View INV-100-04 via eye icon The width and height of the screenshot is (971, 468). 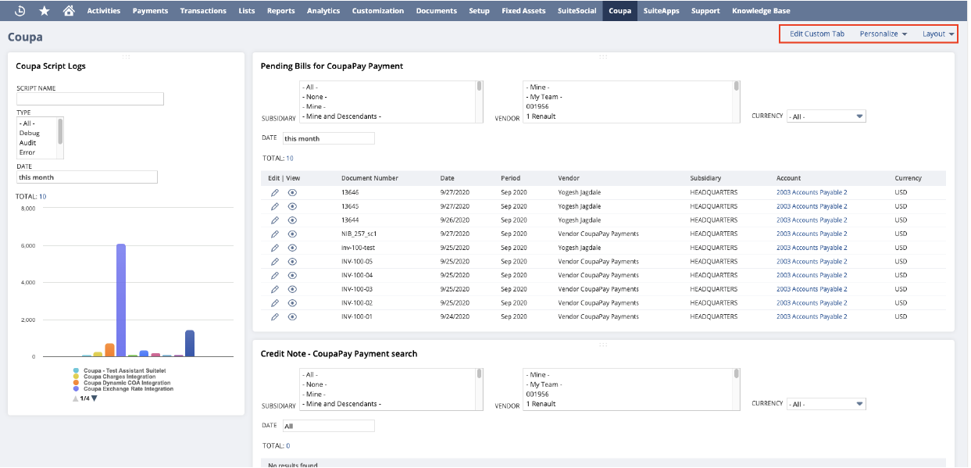click(x=292, y=275)
